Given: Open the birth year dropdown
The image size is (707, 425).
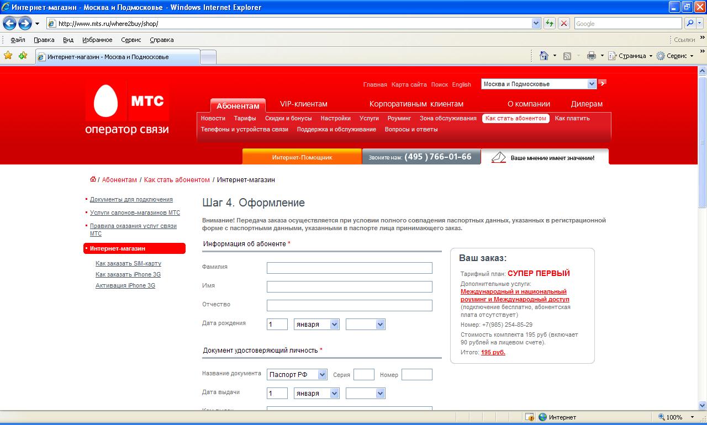Looking at the screenshot, I should [380, 325].
